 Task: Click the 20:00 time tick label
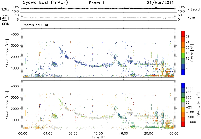click(x=148, y=134)
